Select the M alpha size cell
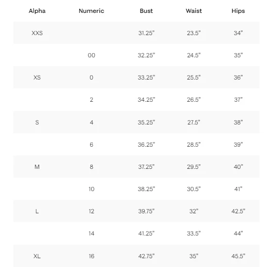Screen dimensions: 276x267 coord(37,167)
